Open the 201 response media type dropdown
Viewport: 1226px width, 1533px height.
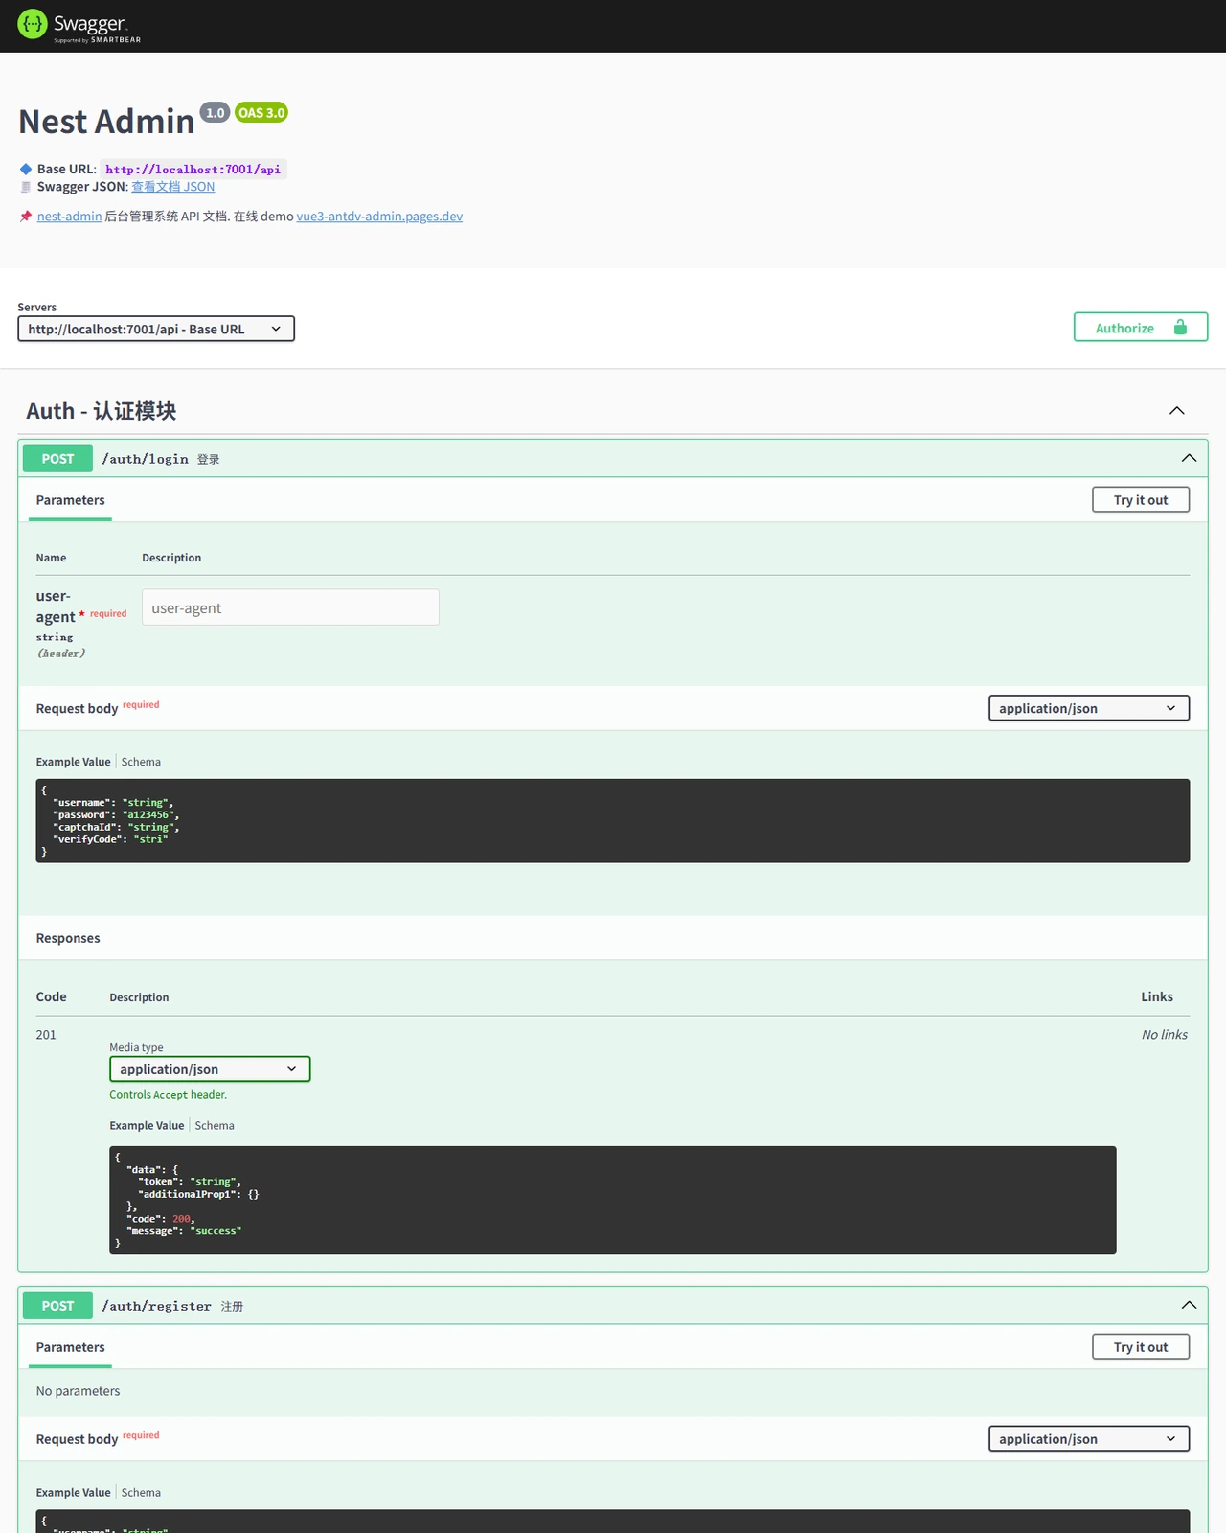click(210, 1069)
